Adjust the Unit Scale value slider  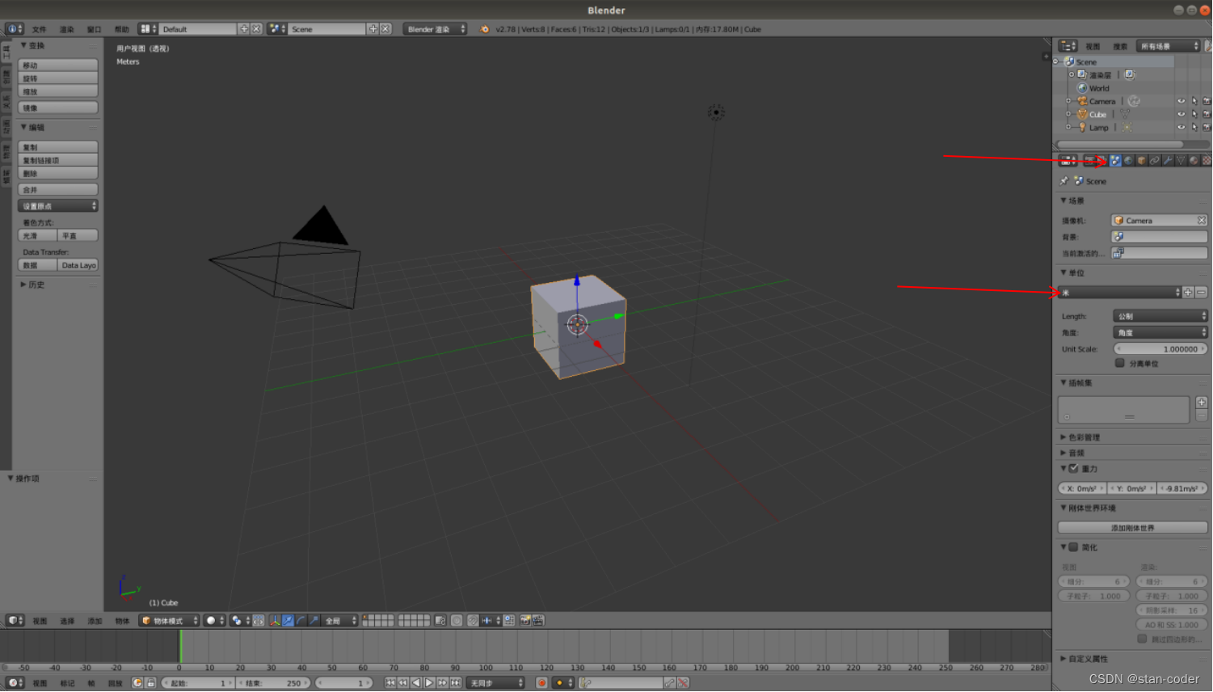1160,348
